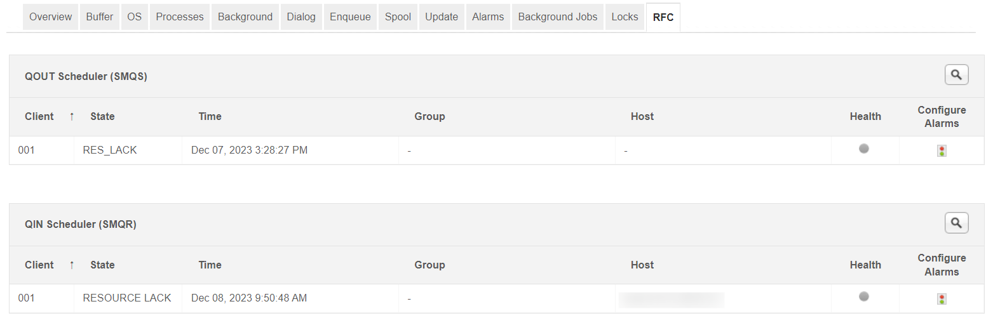Sort QOUT Scheduler table by Host column
The height and width of the screenshot is (318, 986).
pos(642,116)
